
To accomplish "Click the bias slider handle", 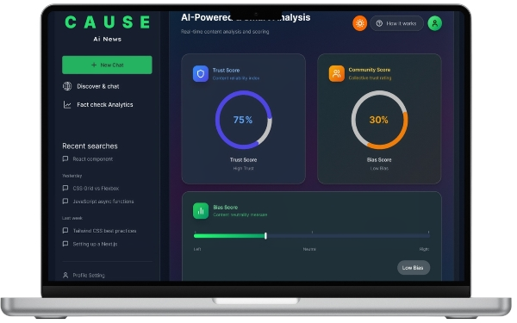I will click(265, 236).
